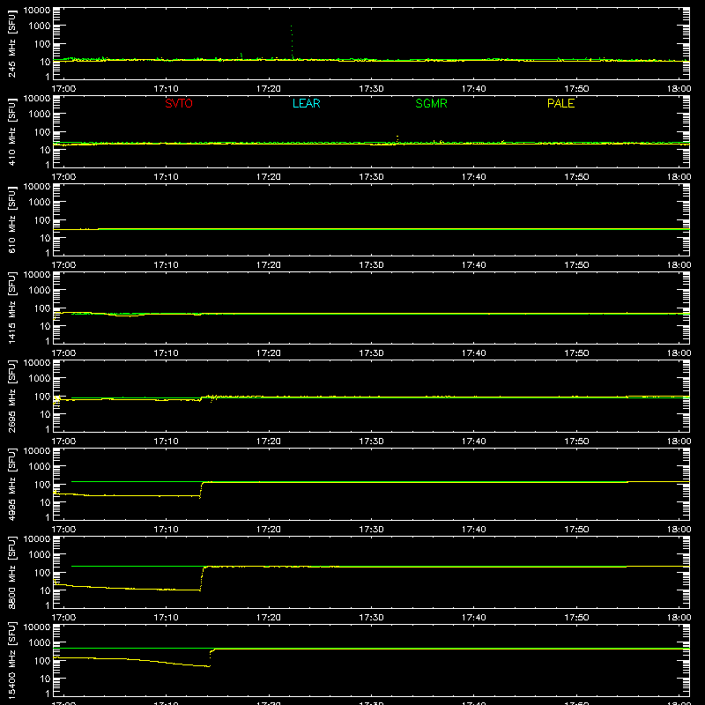Click the green SGMR station label

click(431, 103)
